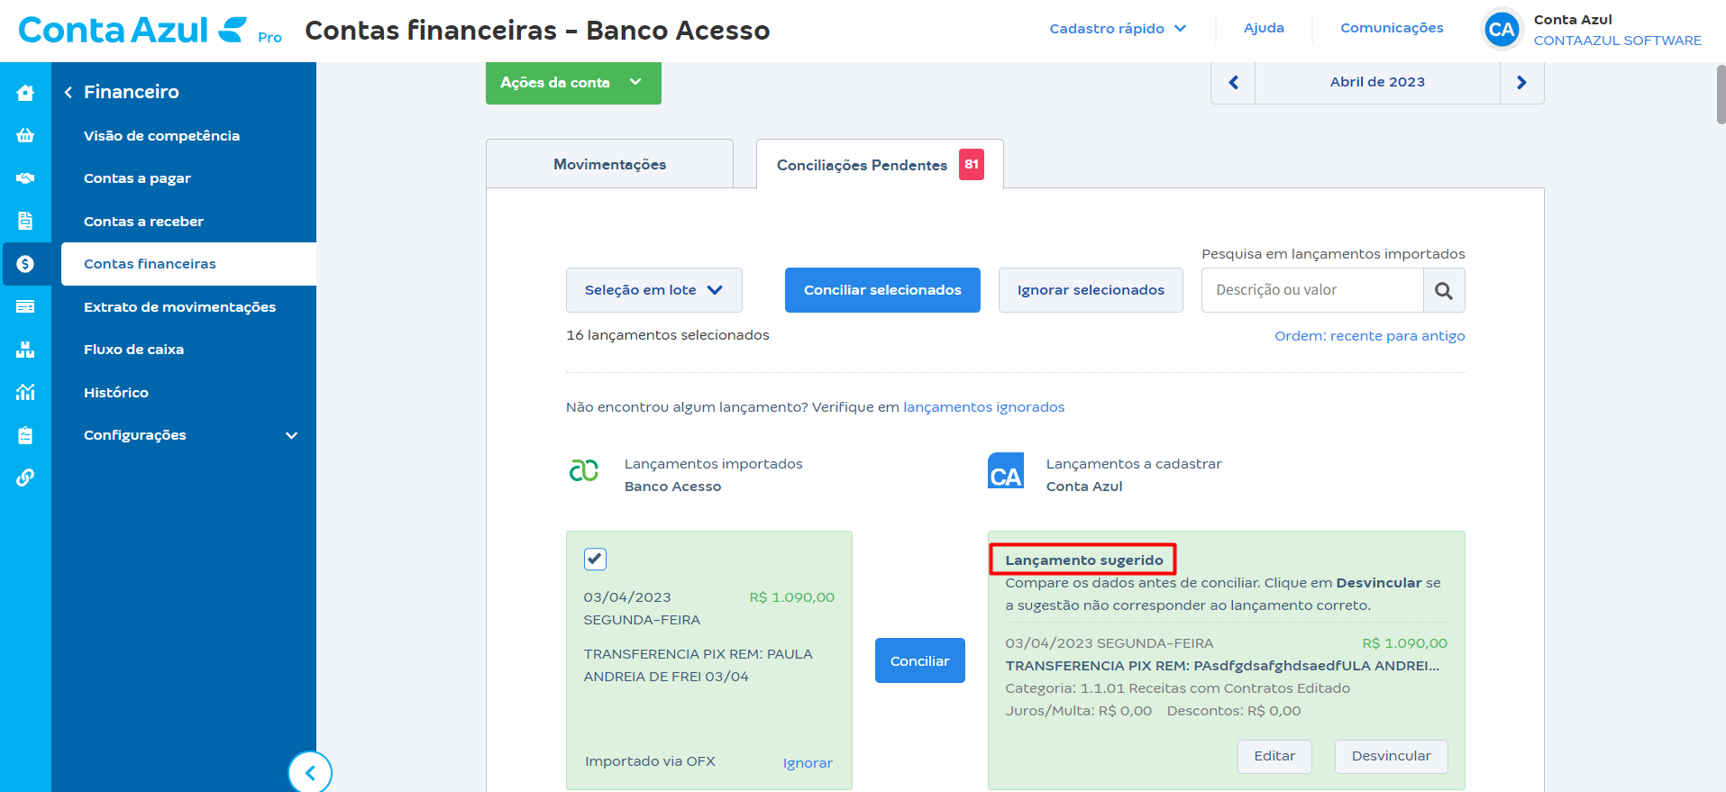The image size is (1726, 792).
Task: Click the Conta Azul CA square icon
Action: point(1006,470)
